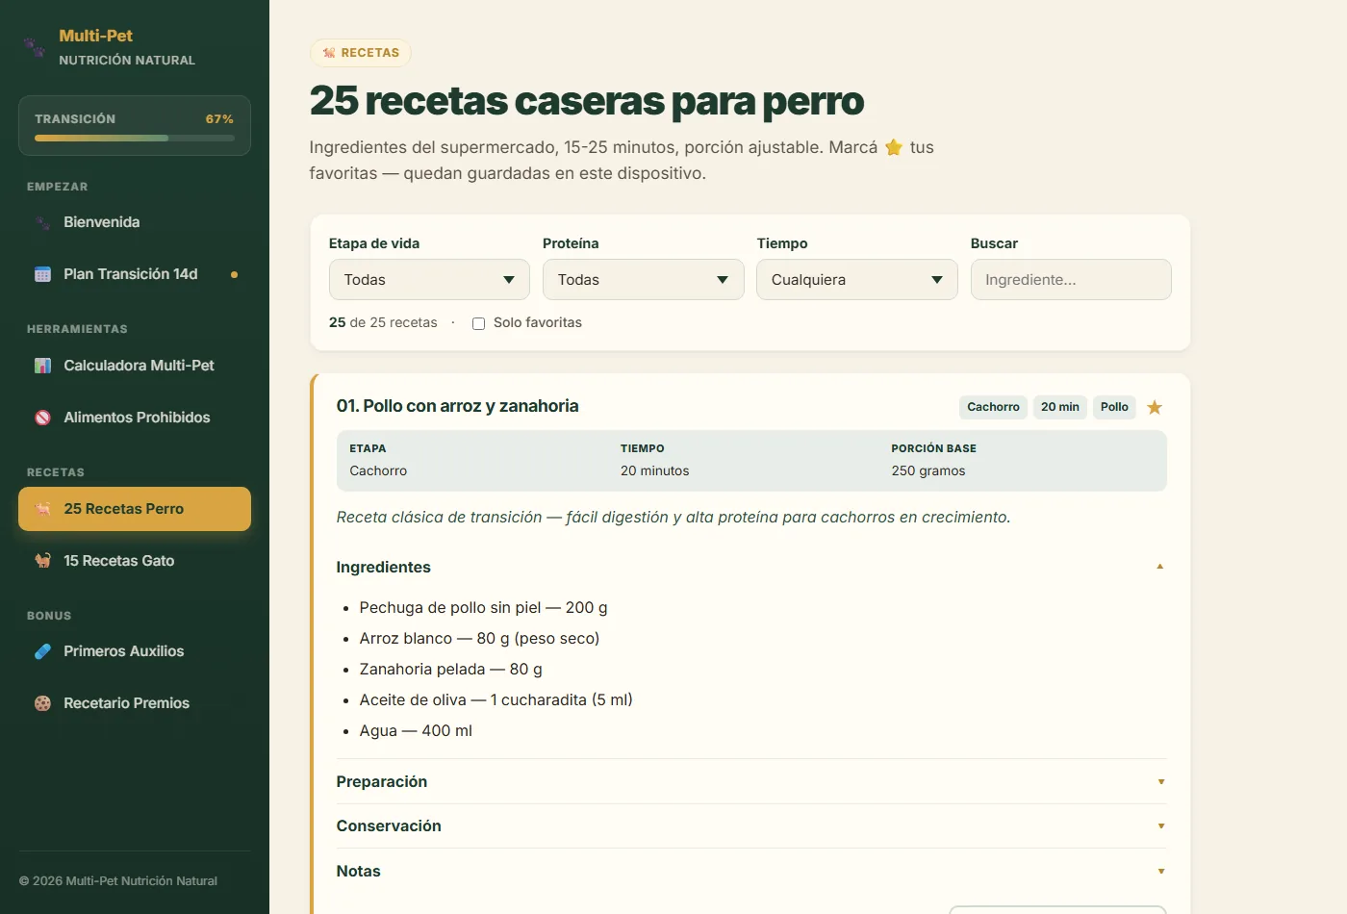Click ingredient Pechuga de pollo sin piel — 200 g
Viewport: 1347px width, 914px height.
coord(483,607)
